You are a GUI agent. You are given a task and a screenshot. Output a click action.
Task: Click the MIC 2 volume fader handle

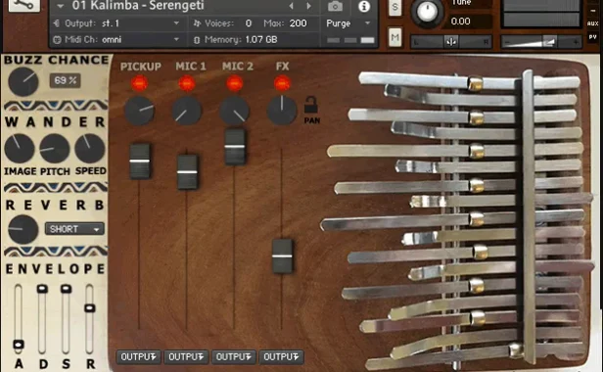pos(235,147)
